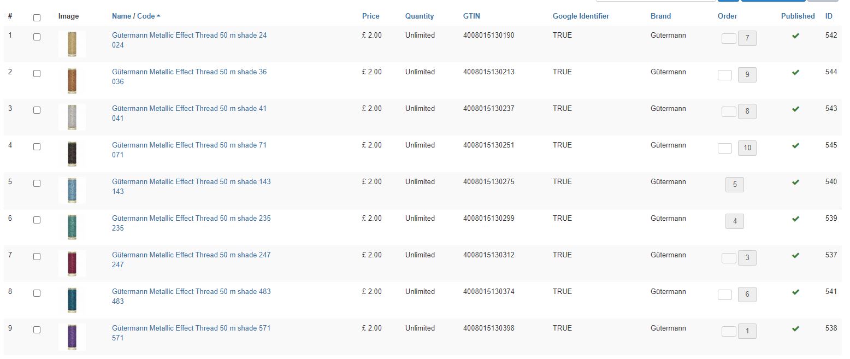850x359 pixels.
Task: Sort list by Brand header
Action: coord(660,16)
